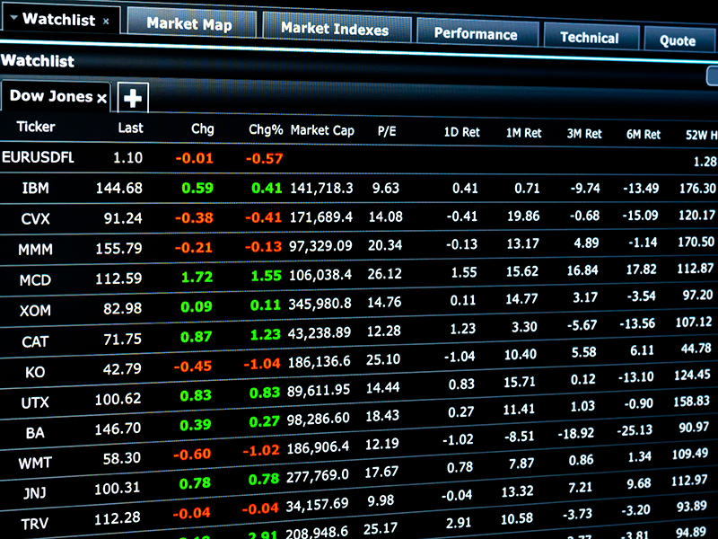Image resolution: width=718 pixels, height=539 pixels.
Task: Open the Quote tab
Action: pyautogui.click(x=679, y=40)
